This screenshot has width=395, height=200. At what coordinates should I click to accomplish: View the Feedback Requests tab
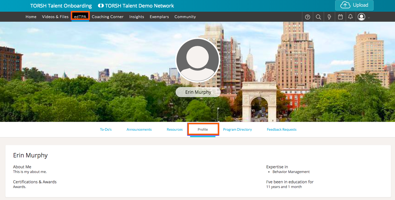(281, 130)
